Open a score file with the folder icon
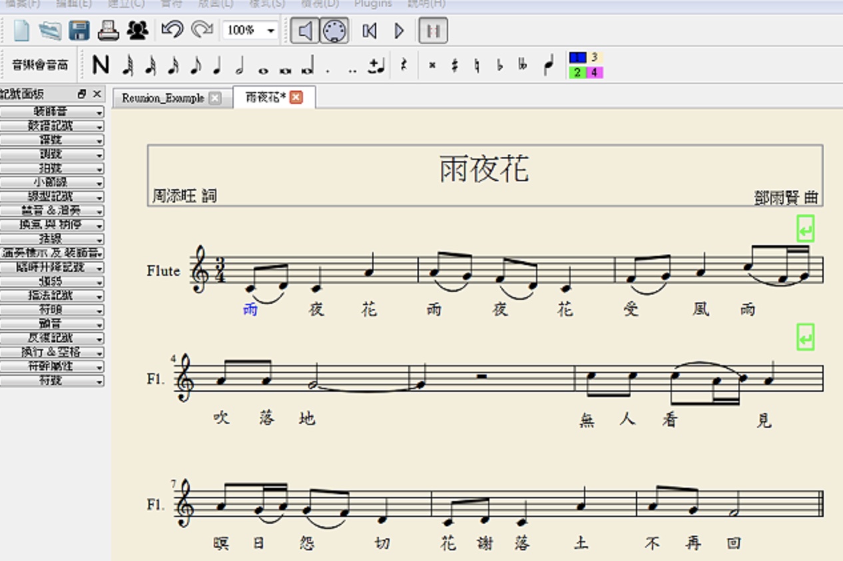The height and width of the screenshot is (561, 843). 50,31
